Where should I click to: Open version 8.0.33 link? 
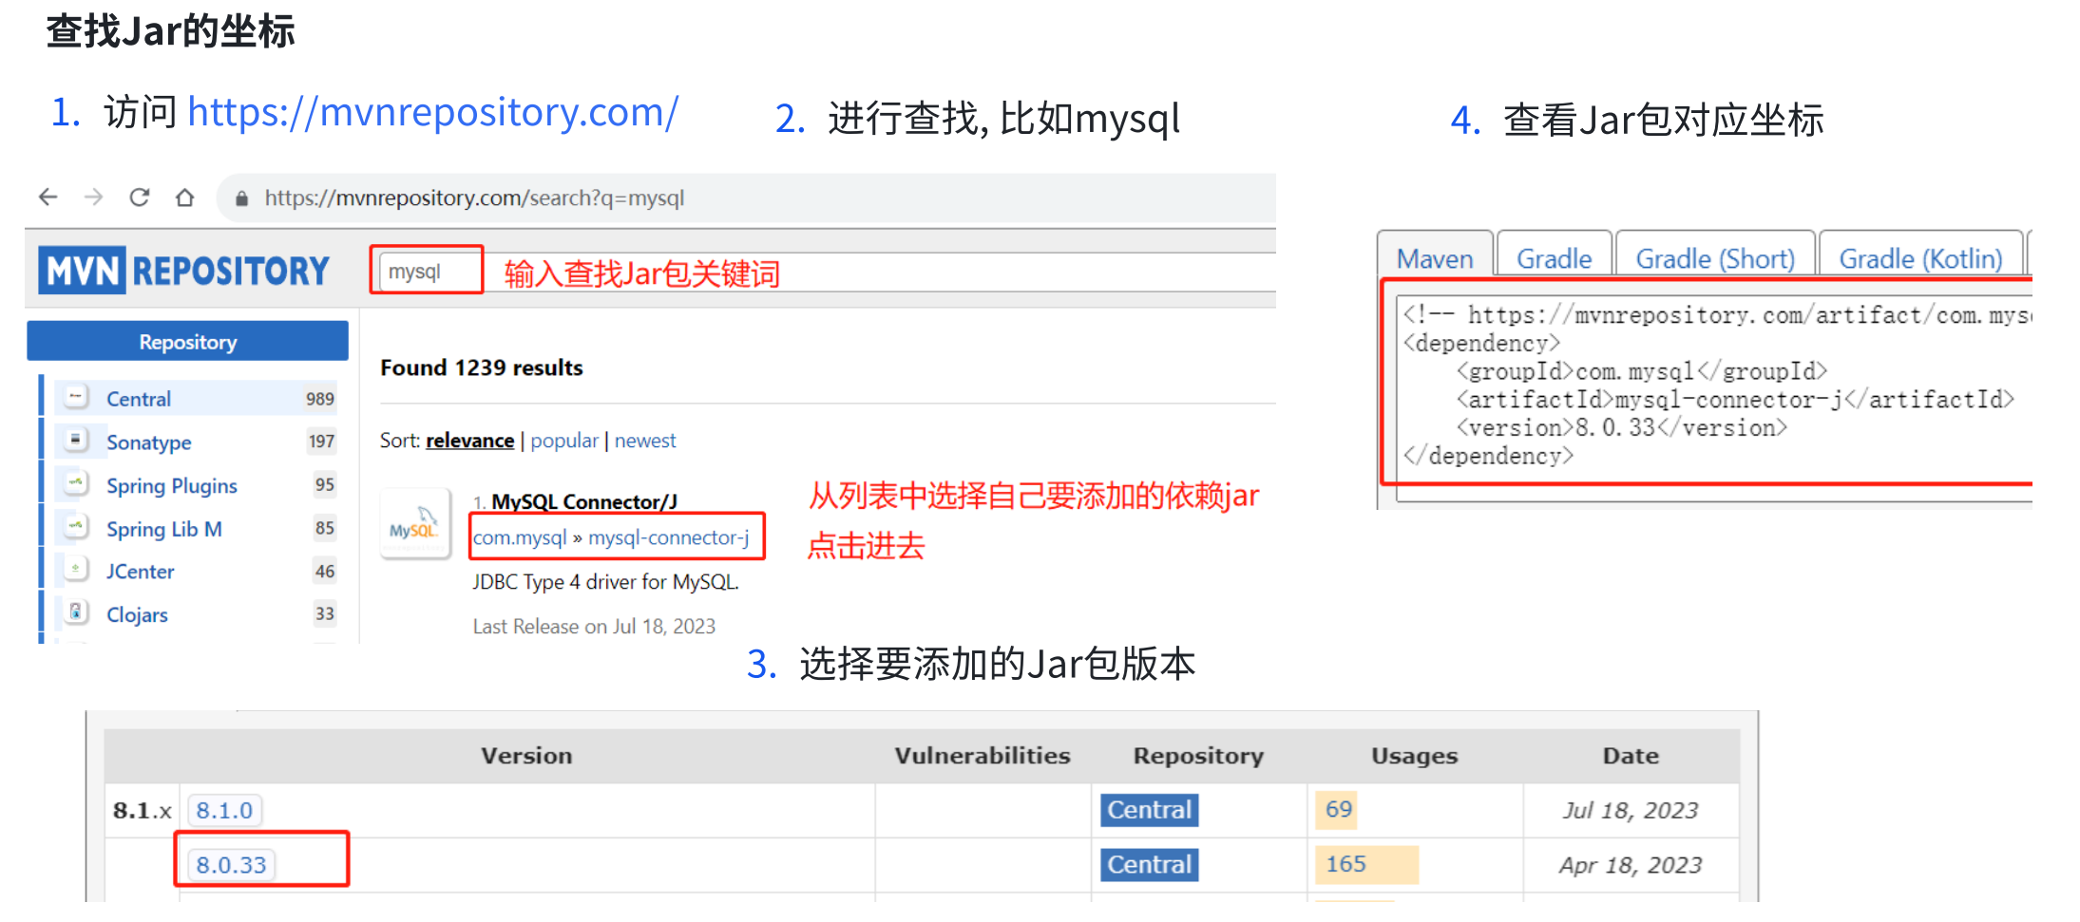(231, 865)
